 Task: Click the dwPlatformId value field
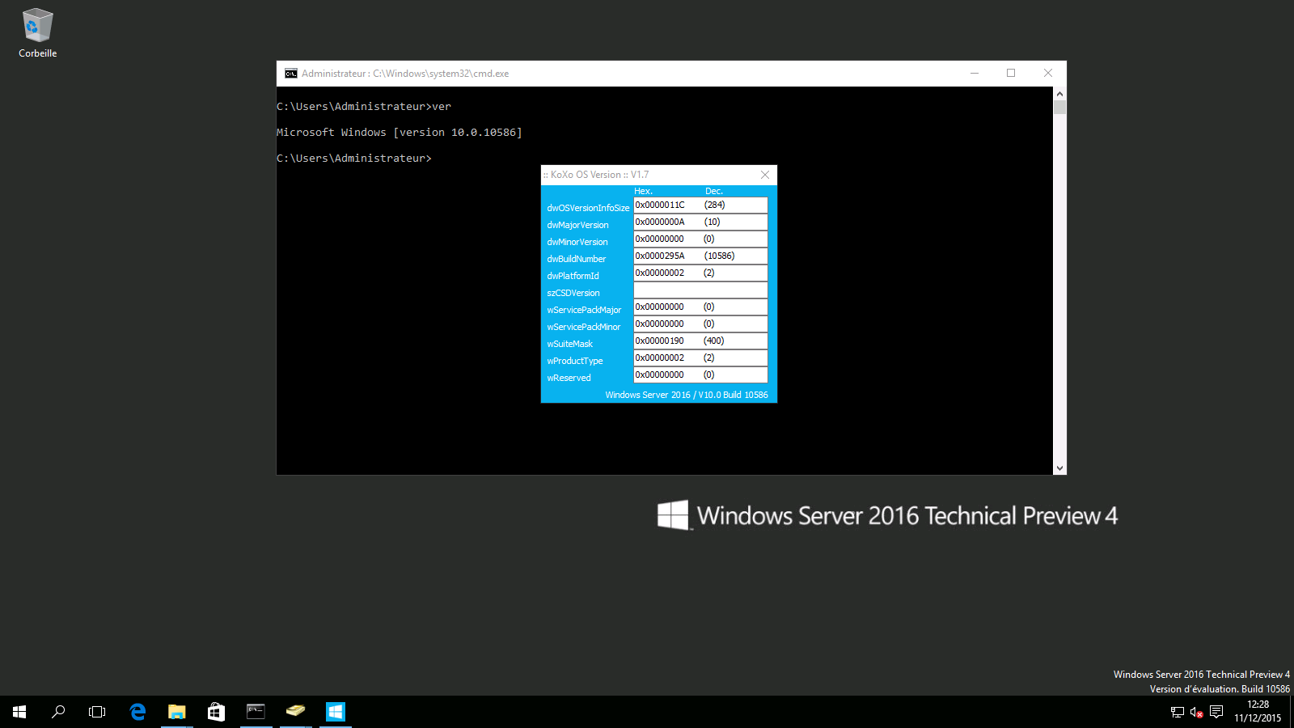click(x=700, y=273)
